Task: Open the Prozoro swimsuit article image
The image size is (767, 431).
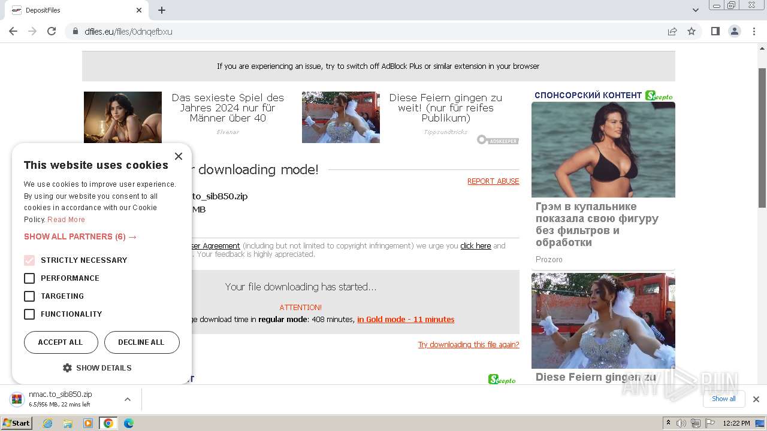Action: (x=603, y=150)
